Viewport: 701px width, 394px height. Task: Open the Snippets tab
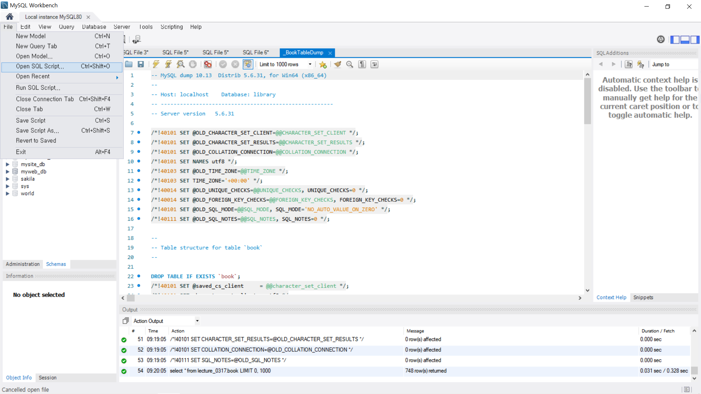pos(643,297)
